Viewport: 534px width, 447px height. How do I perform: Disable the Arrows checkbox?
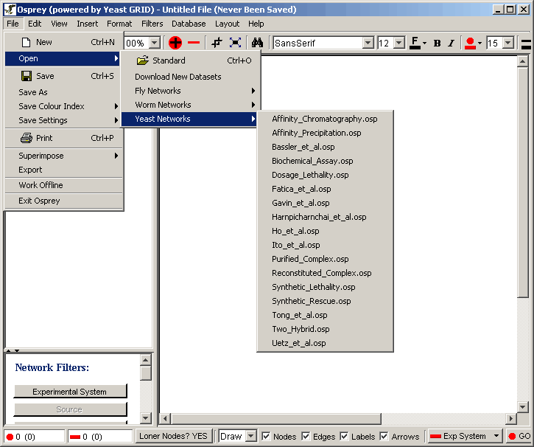click(384, 437)
